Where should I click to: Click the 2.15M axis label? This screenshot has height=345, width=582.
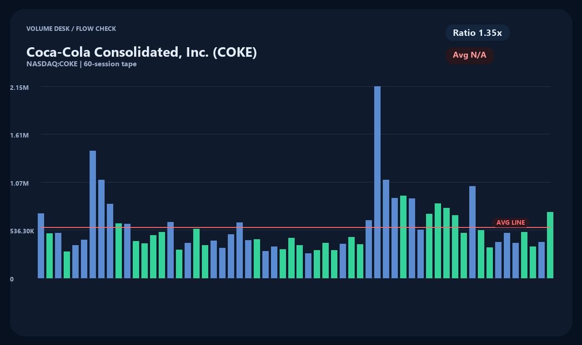(x=20, y=87)
